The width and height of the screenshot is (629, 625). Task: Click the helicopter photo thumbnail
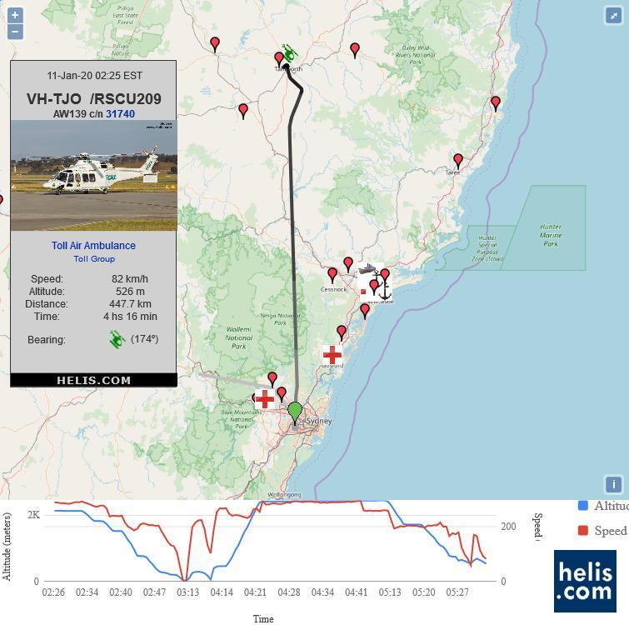click(94, 175)
